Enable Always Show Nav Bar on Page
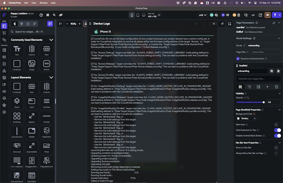Screen dimensions: 283x183 (277, 153)
